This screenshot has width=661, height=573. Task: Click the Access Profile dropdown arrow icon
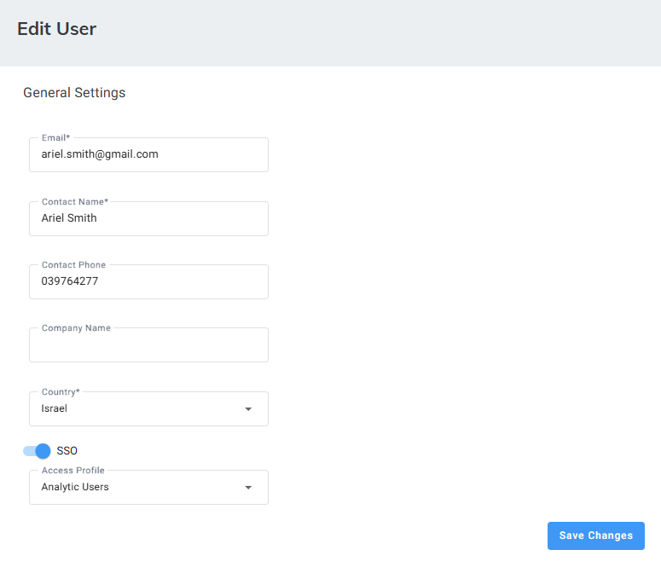point(248,488)
